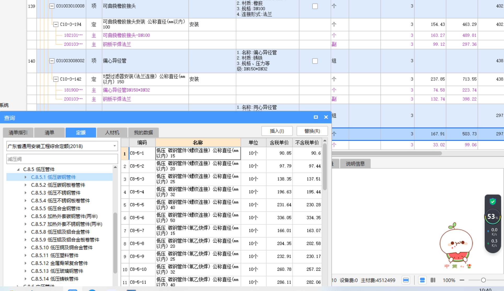Image resolution: width=504 pixels, height=291 pixels.
Task: Select quota code C8-5-7 cell
Action: tap(142, 231)
